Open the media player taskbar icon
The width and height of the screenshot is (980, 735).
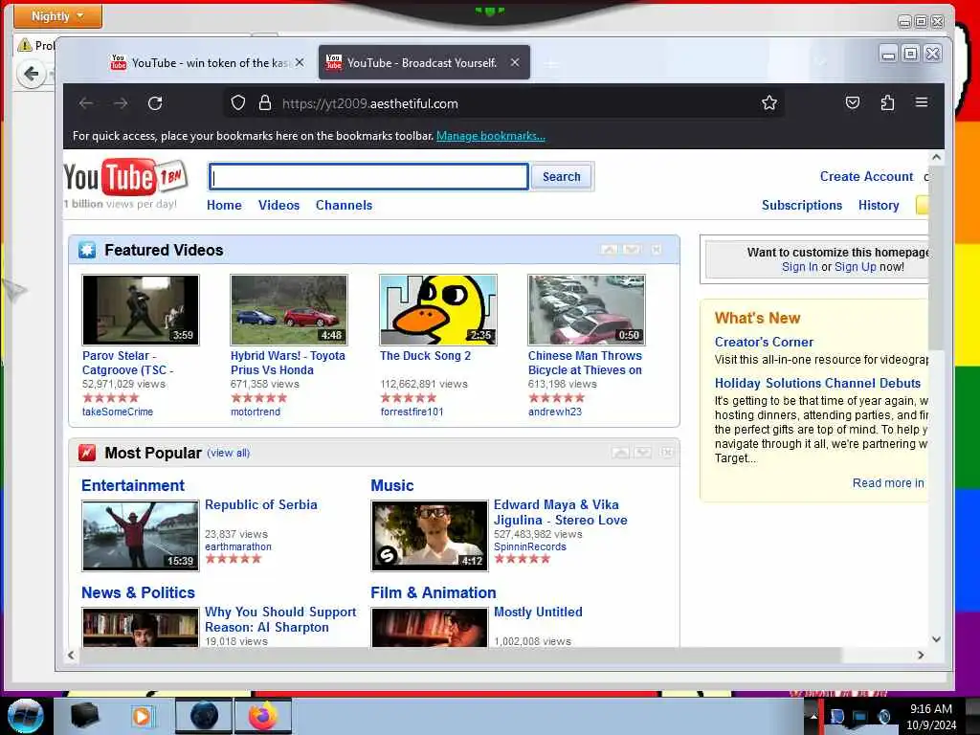coord(142,716)
